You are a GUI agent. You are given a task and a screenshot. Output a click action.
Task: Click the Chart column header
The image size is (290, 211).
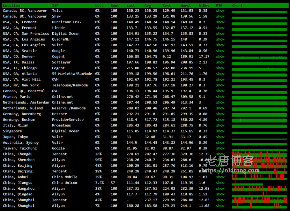click(x=237, y=6)
